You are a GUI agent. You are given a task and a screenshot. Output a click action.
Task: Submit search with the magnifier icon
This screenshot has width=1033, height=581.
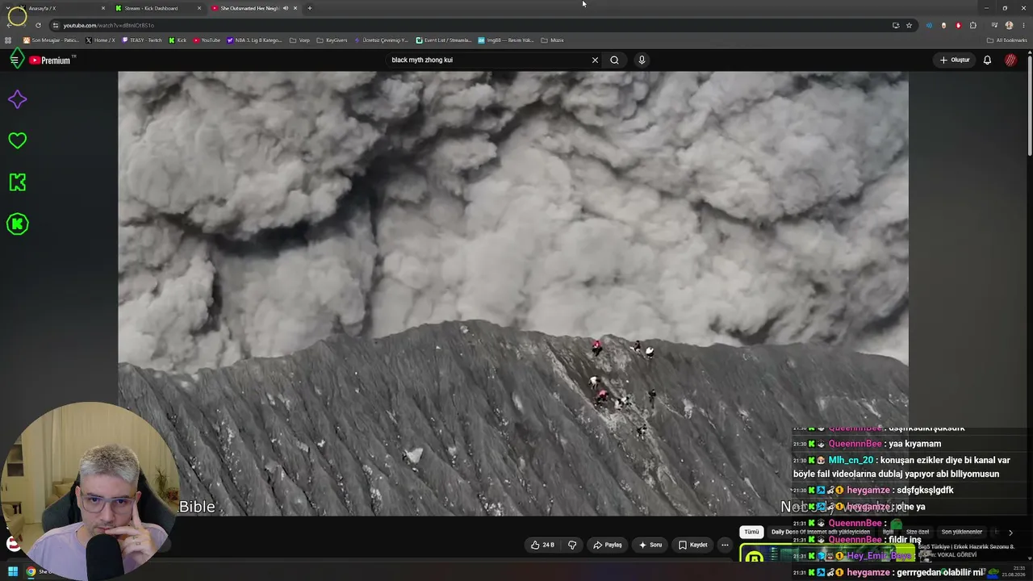(614, 60)
